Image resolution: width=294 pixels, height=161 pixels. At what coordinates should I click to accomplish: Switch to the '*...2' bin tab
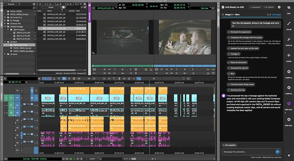click(x=68, y=4)
